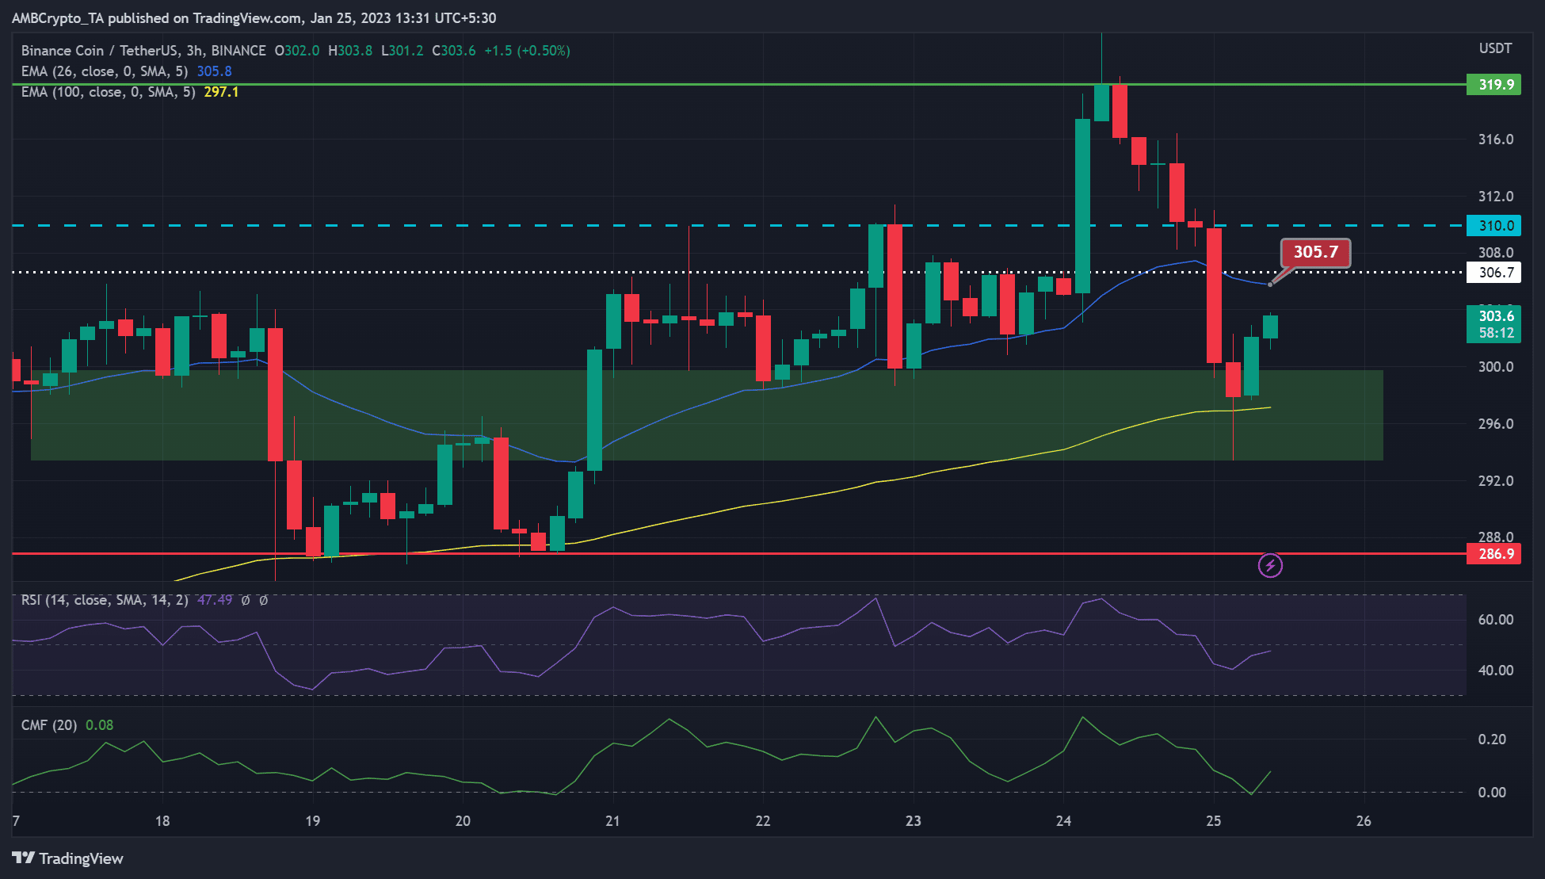Click the 300.0 price axis level
The width and height of the screenshot is (1545, 879).
pos(1496,367)
